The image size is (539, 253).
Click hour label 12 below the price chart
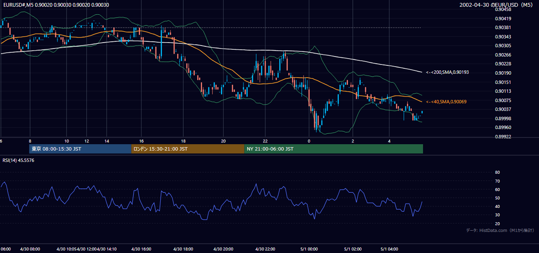coord(87,141)
